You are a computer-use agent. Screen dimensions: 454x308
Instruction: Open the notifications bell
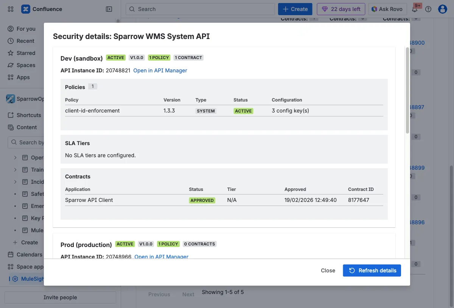414,9
